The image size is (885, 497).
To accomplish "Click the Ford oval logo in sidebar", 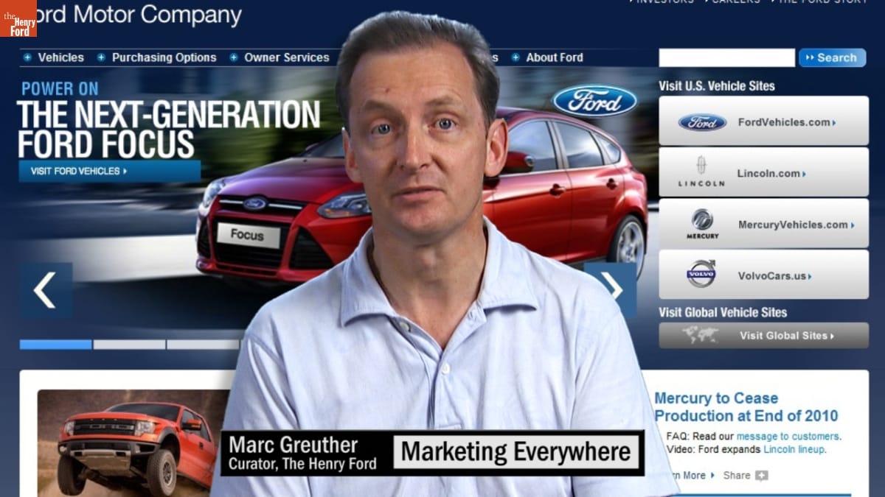I will [x=702, y=122].
